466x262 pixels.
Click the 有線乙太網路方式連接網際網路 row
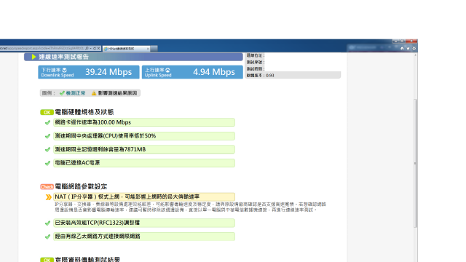point(144,237)
